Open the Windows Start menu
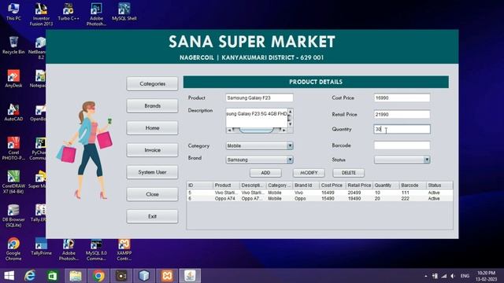This screenshot has height=283, width=504. 9,276
